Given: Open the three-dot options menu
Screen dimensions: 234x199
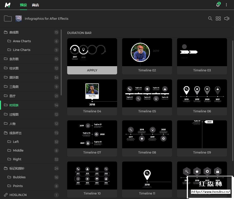Looking at the screenshot, I should coord(226,5).
